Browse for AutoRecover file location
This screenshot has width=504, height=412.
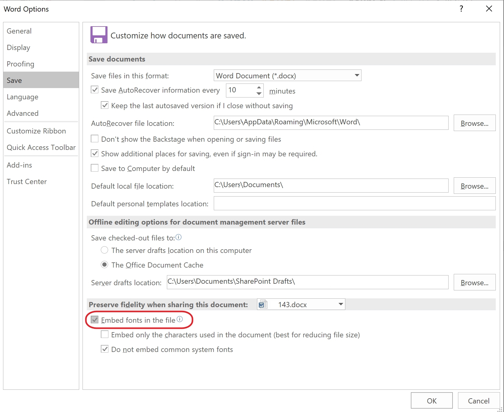click(x=474, y=123)
